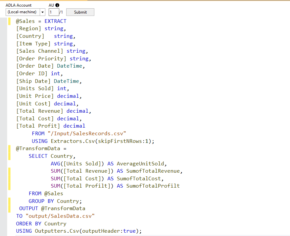
Task: Click the "[Region]" column name
Action: pos(29,29)
